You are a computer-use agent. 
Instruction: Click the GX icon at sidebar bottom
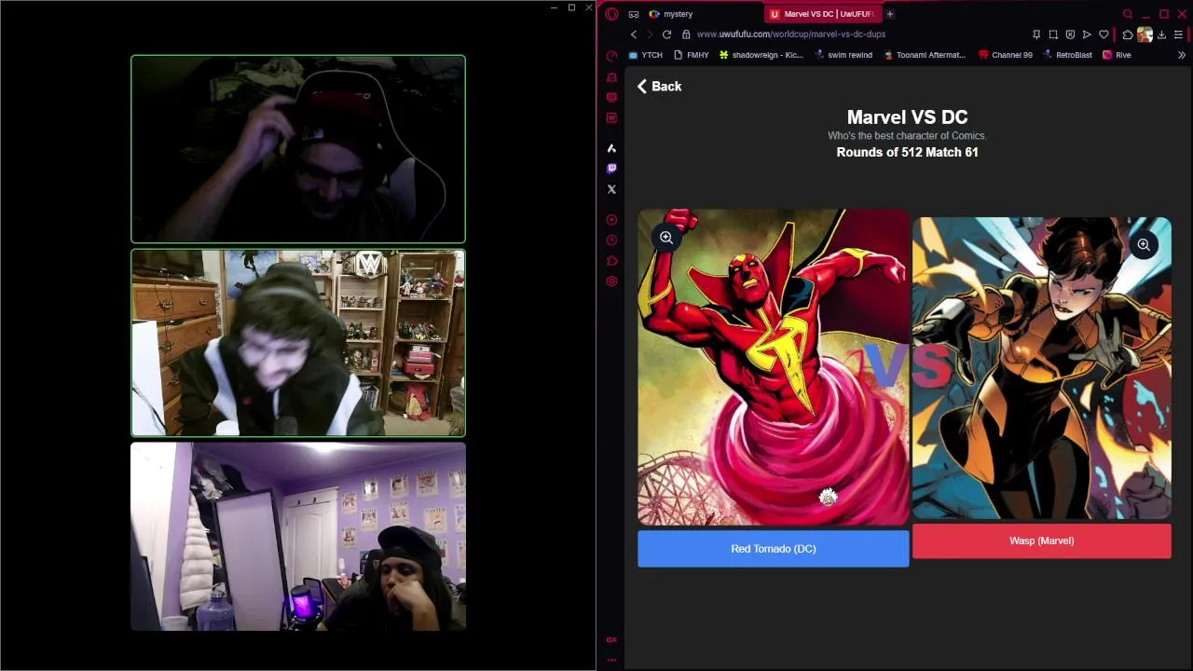611,639
